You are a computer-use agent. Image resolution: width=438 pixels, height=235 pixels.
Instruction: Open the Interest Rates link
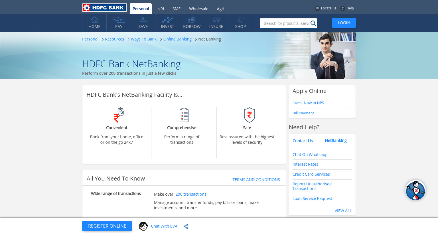pyautogui.click(x=305, y=164)
